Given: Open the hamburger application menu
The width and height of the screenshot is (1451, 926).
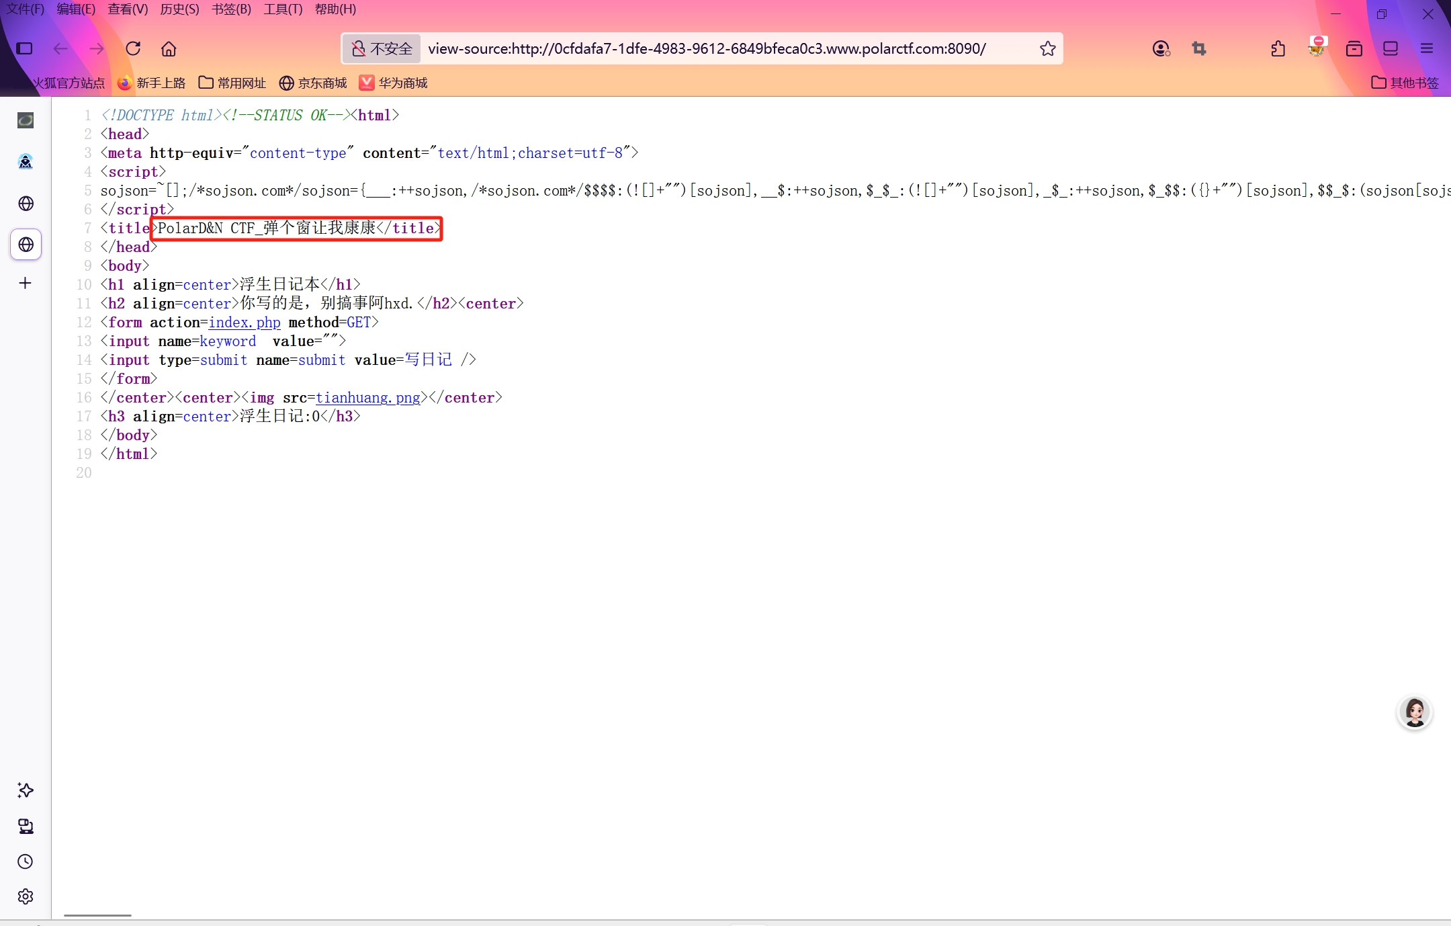Looking at the screenshot, I should click(x=1427, y=48).
